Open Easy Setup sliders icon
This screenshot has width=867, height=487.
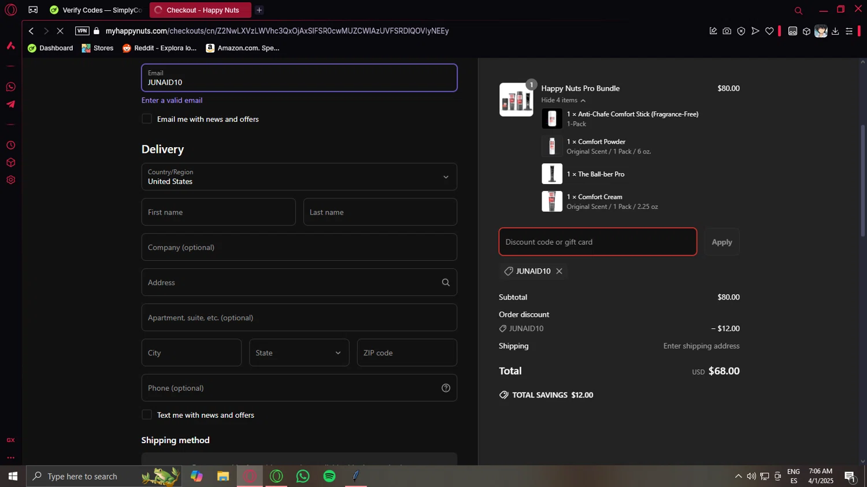pyautogui.click(x=849, y=31)
